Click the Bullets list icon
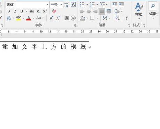Screen dimensions: 160x129 pyautogui.click(x=82, y=5)
